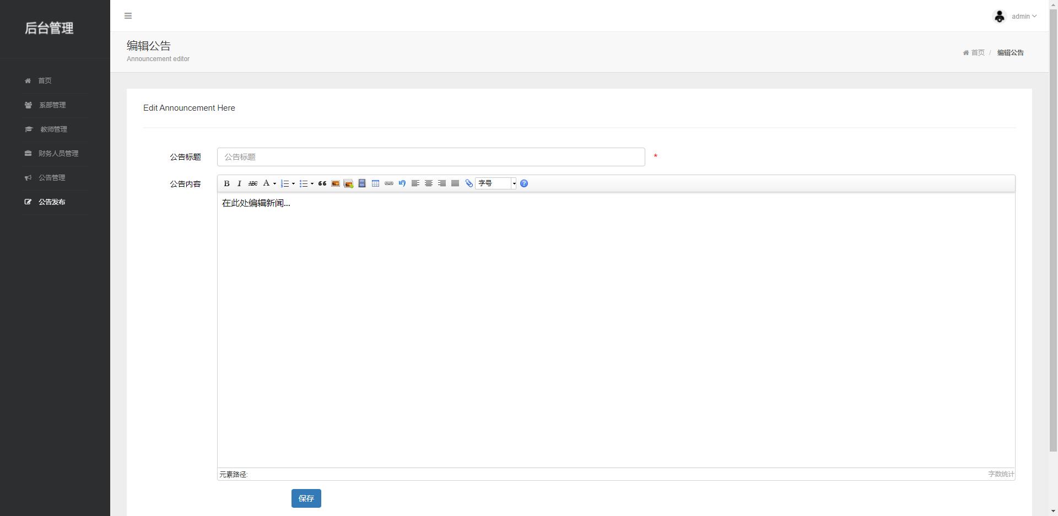Click the 后台管理 logo title
Viewport: 1058px width, 516px height.
(49, 28)
